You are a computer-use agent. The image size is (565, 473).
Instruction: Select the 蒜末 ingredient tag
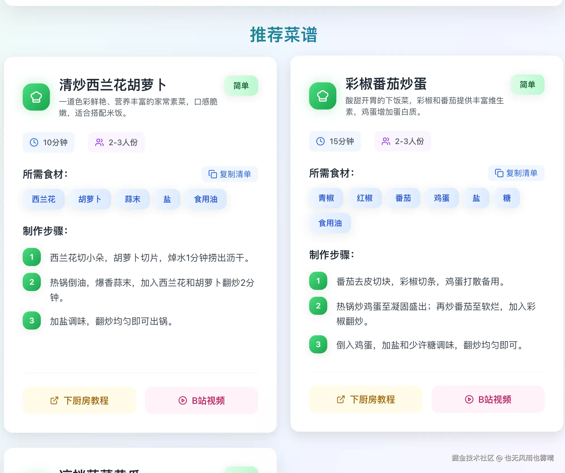pyautogui.click(x=133, y=199)
